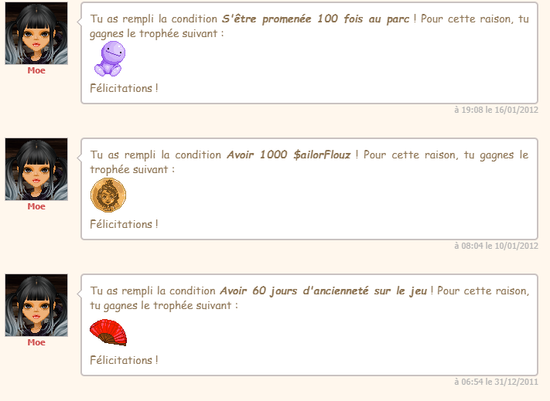Click the purple blob trophy icon
550x401 pixels.
110,59
